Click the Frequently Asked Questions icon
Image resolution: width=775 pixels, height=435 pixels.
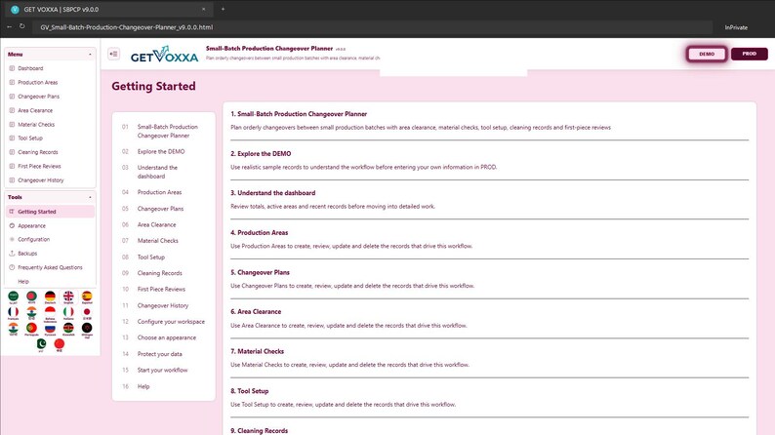12,267
